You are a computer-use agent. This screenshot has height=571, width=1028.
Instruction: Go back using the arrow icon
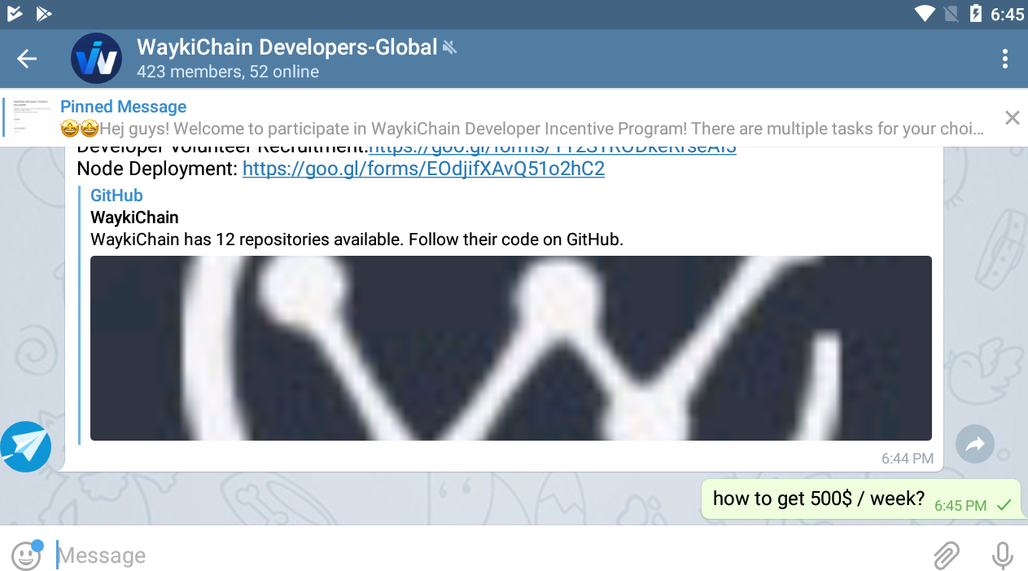(x=27, y=59)
